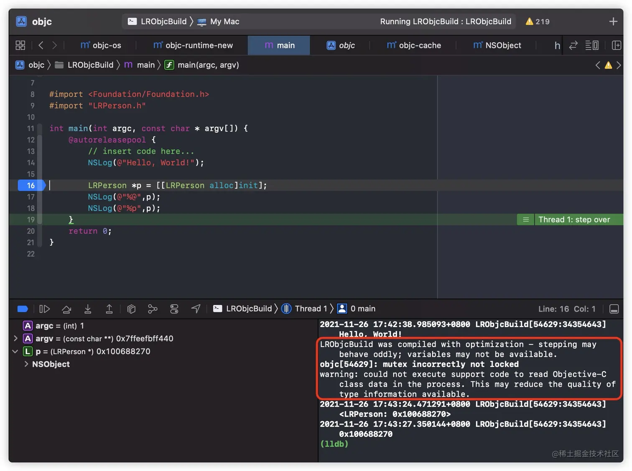Go forward in editor history

[x=54, y=45]
